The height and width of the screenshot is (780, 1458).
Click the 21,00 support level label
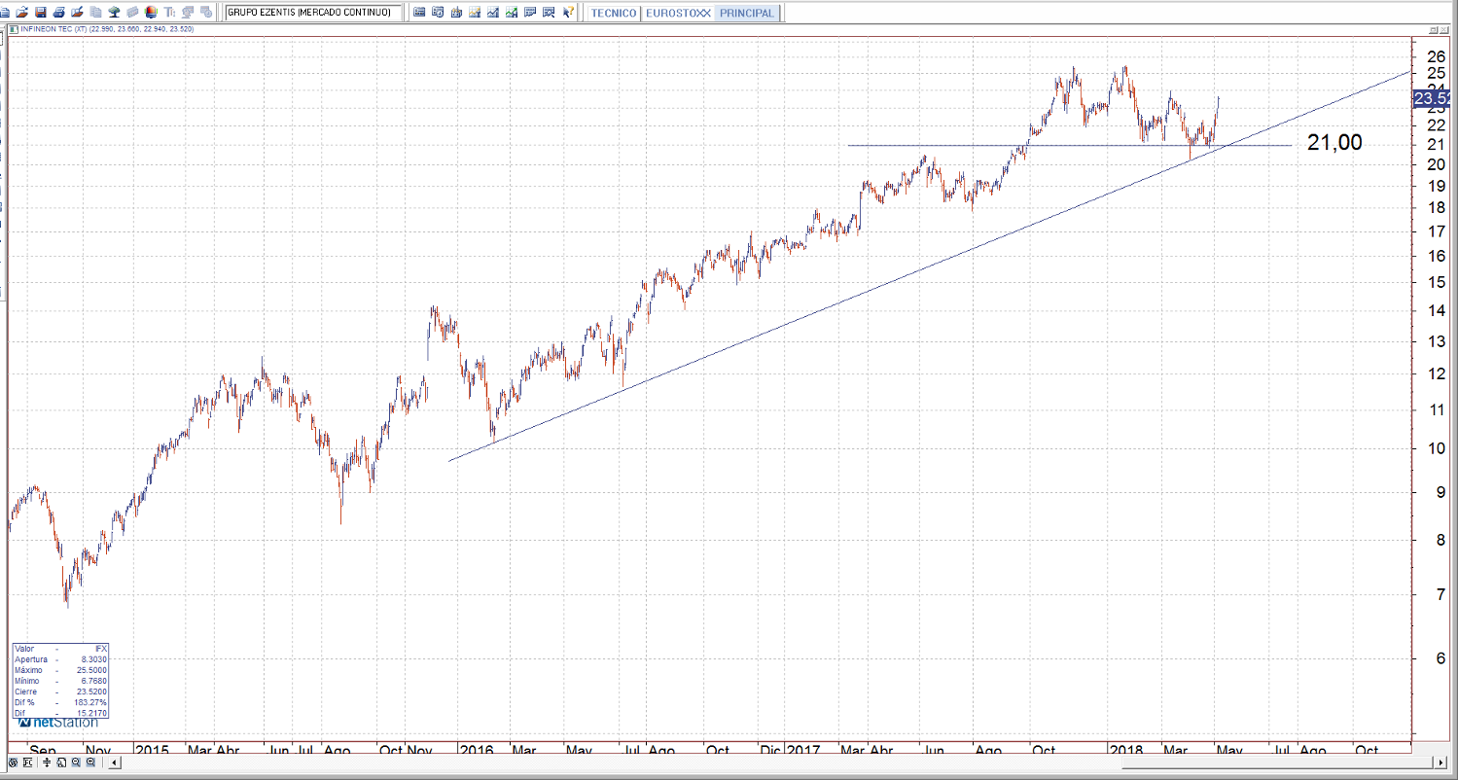1334,143
